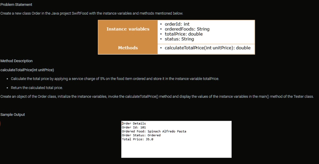Select the orange Instance variables cell
This screenshot has height=164, width=319.
tap(128, 29)
